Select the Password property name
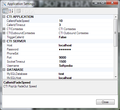This screenshot has width=120, height=110. click(x=13, y=49)
